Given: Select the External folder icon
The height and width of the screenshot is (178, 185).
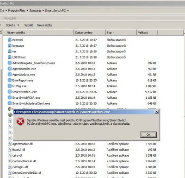Looking at the screenshot, I should point(10,40).
